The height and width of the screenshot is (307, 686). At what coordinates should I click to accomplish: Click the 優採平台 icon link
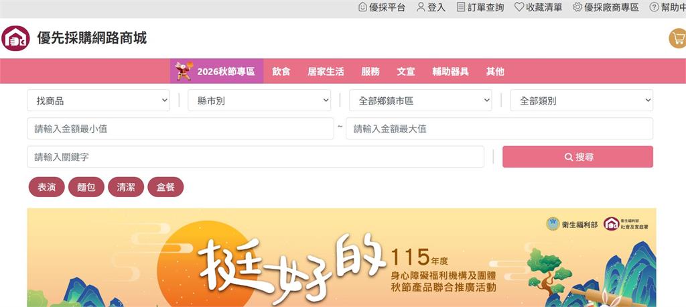click(362, 7)
